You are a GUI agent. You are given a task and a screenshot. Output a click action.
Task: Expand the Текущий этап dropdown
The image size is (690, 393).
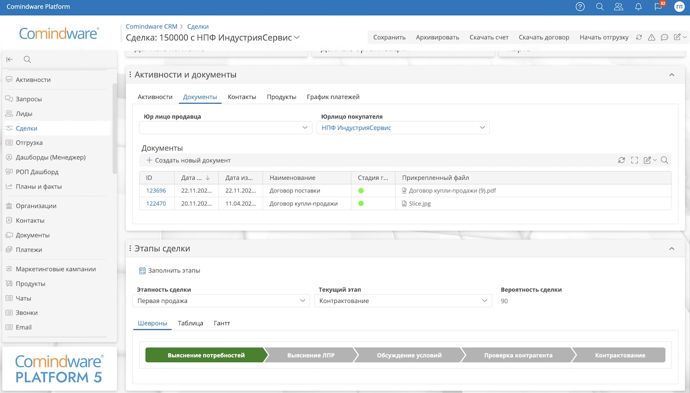click(403, 301)
